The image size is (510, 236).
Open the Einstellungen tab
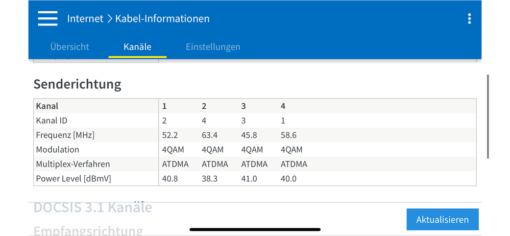pyautogui.click(x=213, y=46)
